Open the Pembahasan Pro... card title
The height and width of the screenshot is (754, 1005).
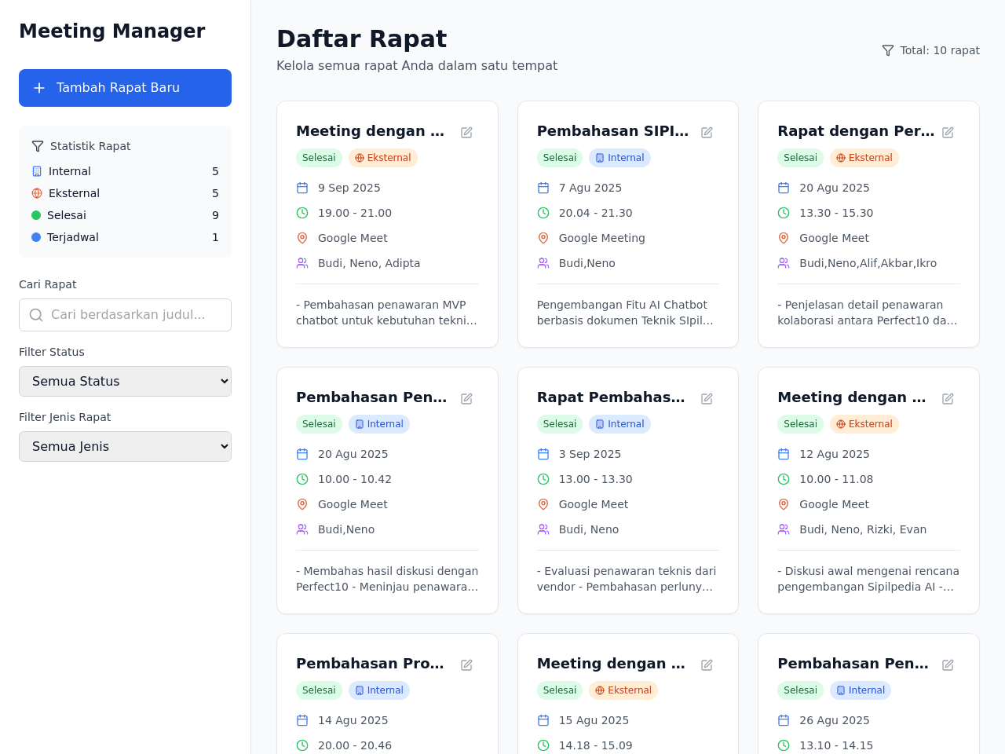370,664
